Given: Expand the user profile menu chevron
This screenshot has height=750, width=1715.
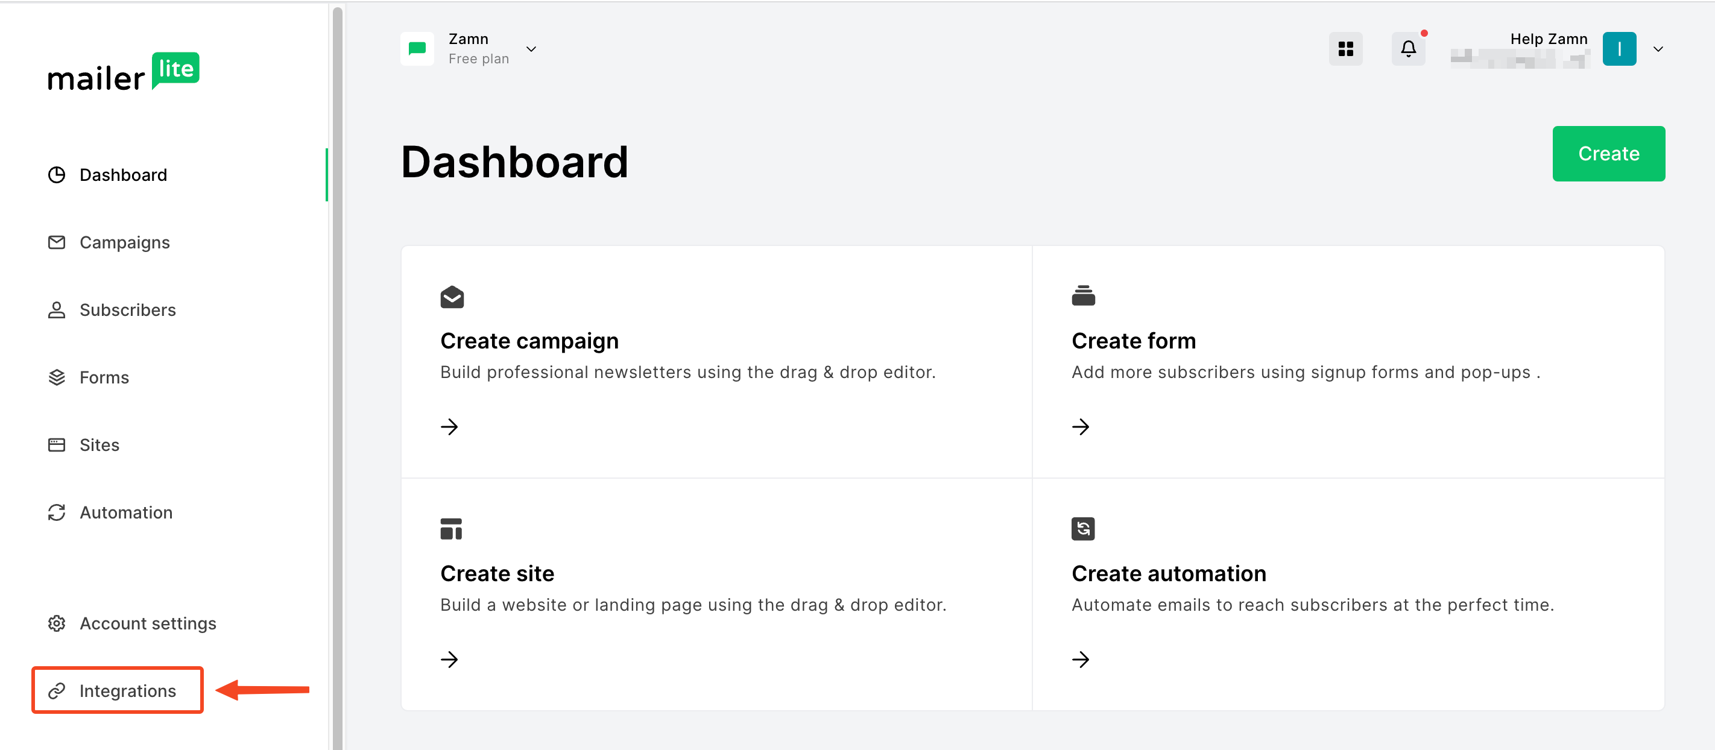Looking at the screenshot, I should tap(1658, 49).
